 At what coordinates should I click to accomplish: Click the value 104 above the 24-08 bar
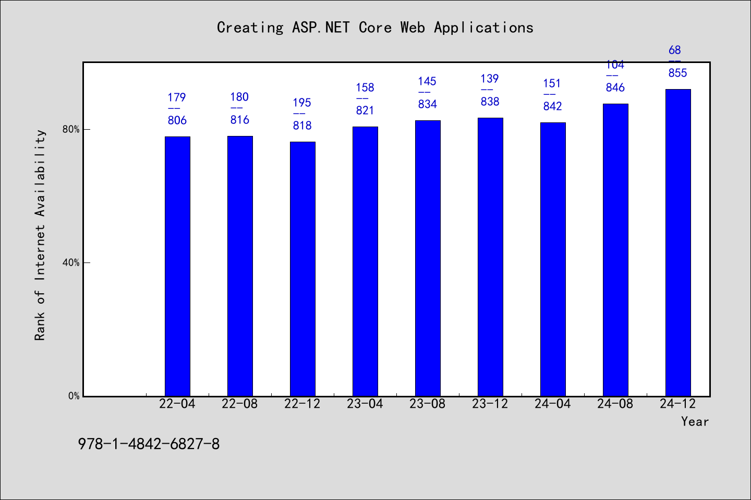615,66
